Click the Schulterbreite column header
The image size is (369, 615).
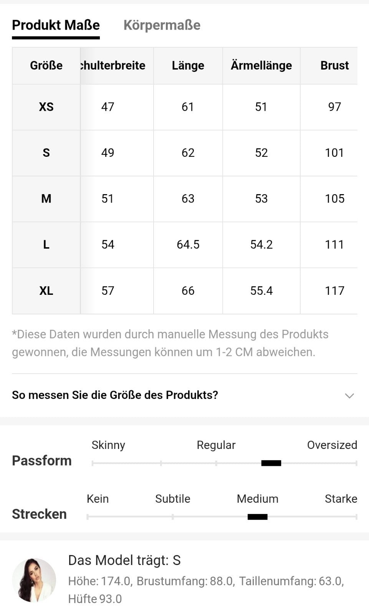(x=113, y=66)
